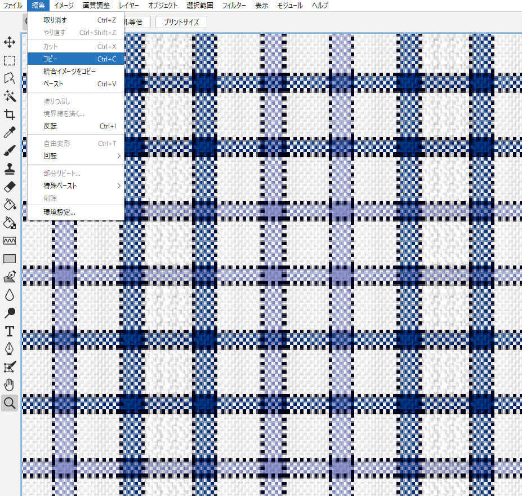Select the Paint bucket tool
522x496 pixels.
(10, 205)
